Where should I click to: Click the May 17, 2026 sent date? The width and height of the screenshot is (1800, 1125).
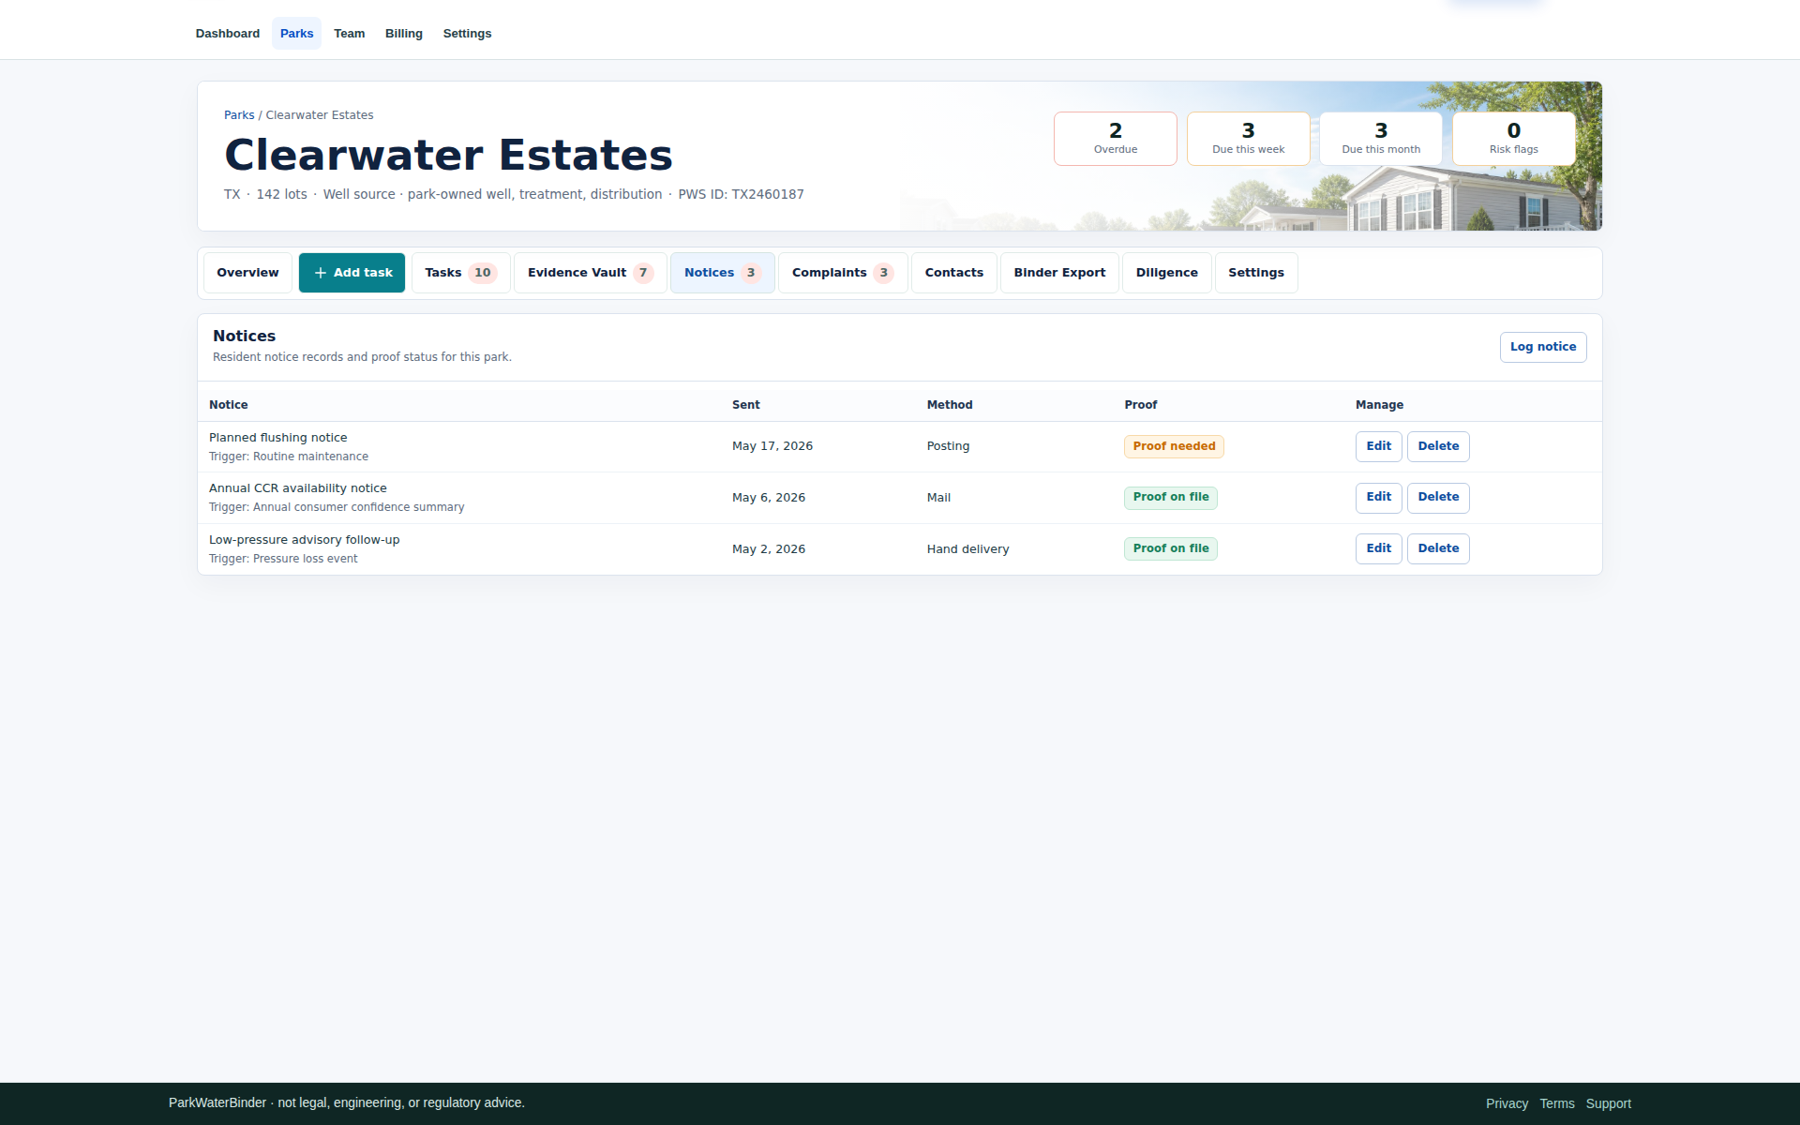click(x=772, y=446)
